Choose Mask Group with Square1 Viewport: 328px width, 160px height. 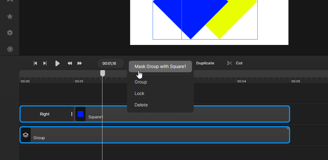click(x=160, y=67)
